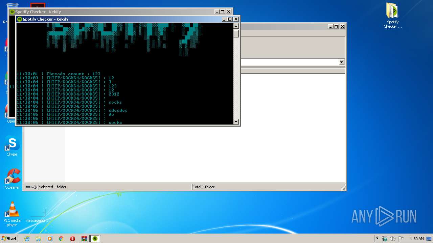Click the 'sdosdos' console entry

(118, 110)
